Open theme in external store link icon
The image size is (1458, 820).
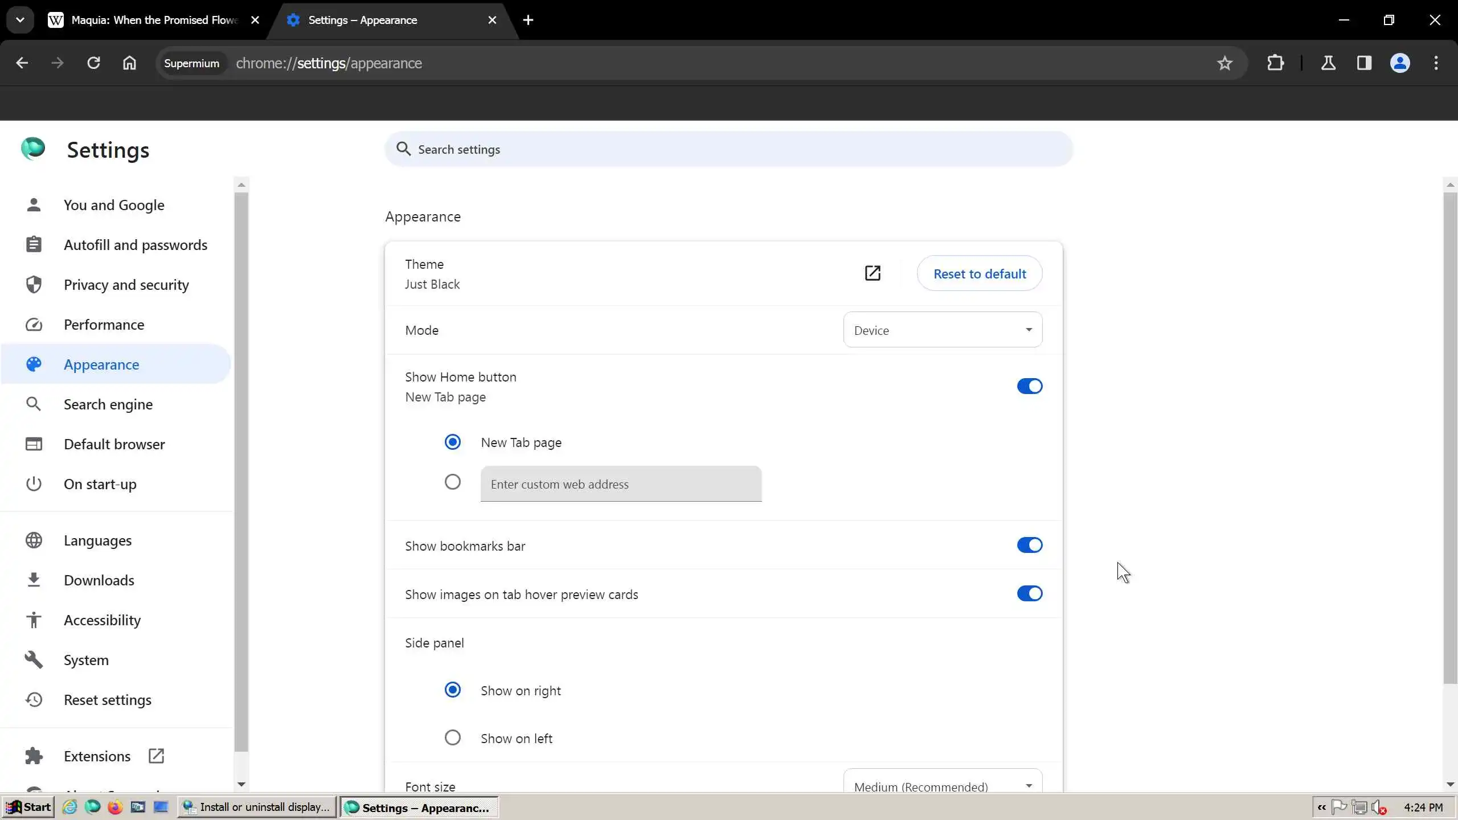click(873, 273)
